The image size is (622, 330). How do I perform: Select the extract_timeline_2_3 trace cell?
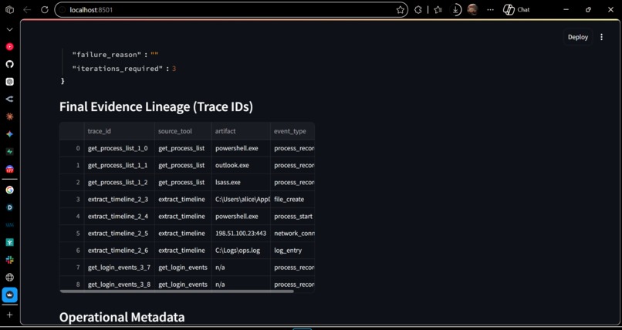click(x=119, y=199)
